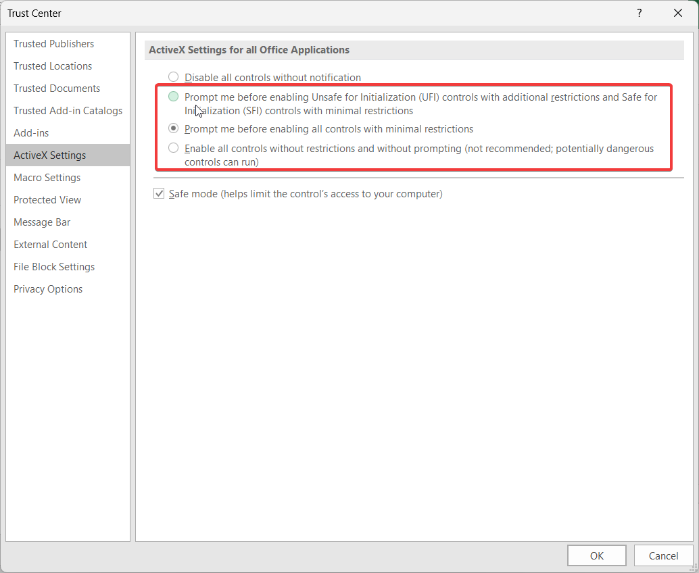Select Disable all controls without notification

[x=174, y=77]
